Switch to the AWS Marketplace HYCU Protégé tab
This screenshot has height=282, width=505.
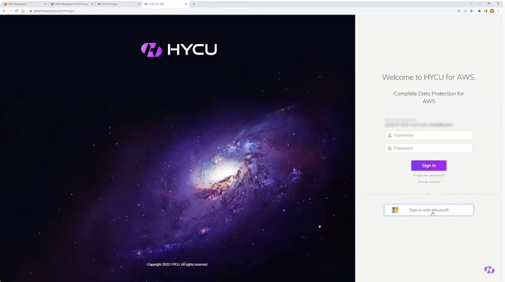pyautogui.click(x=70, y=4)
